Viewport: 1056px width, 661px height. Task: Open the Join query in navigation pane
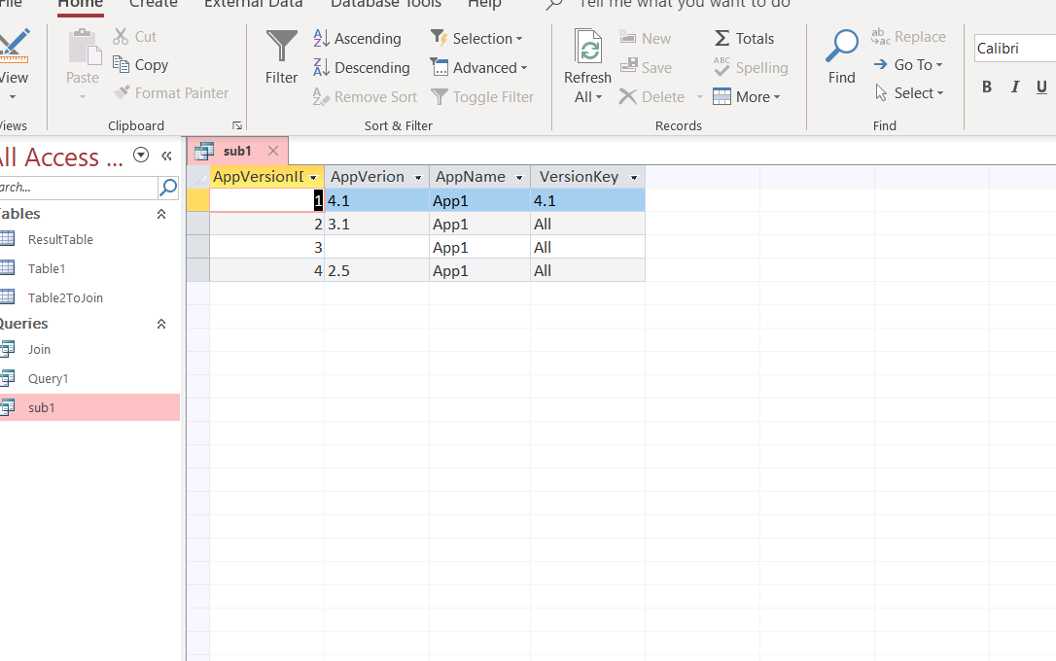39,350
